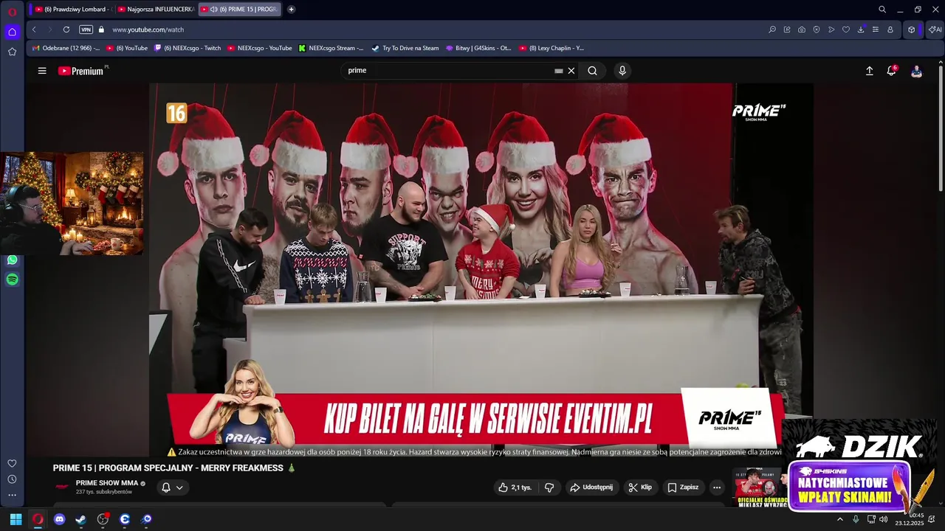Open Opera sidebar home workspace icon
This screenshot has height=531, width=945.
click(x=12, y=32)
